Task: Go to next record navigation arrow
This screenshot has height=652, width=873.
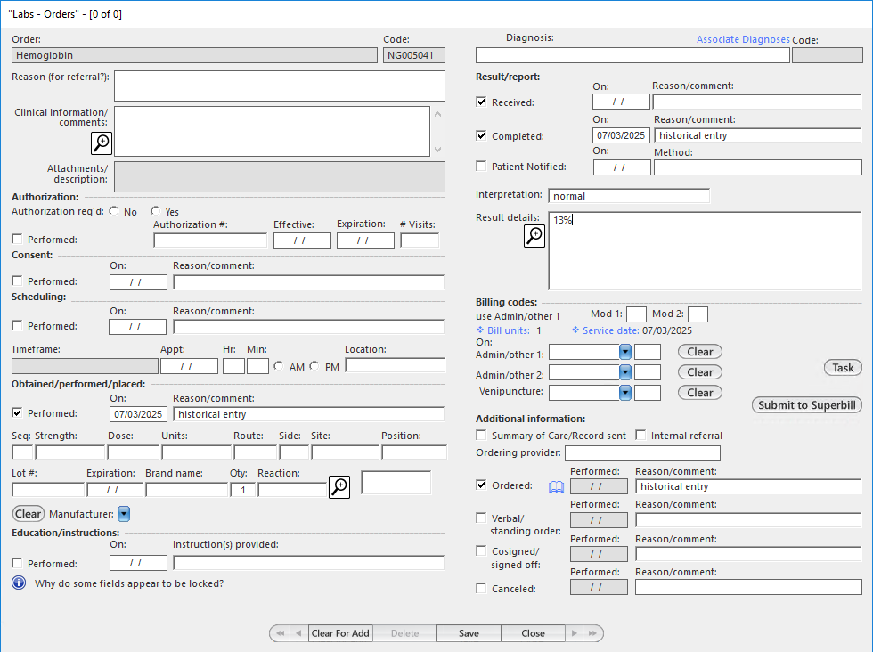Action: [574, 633]
